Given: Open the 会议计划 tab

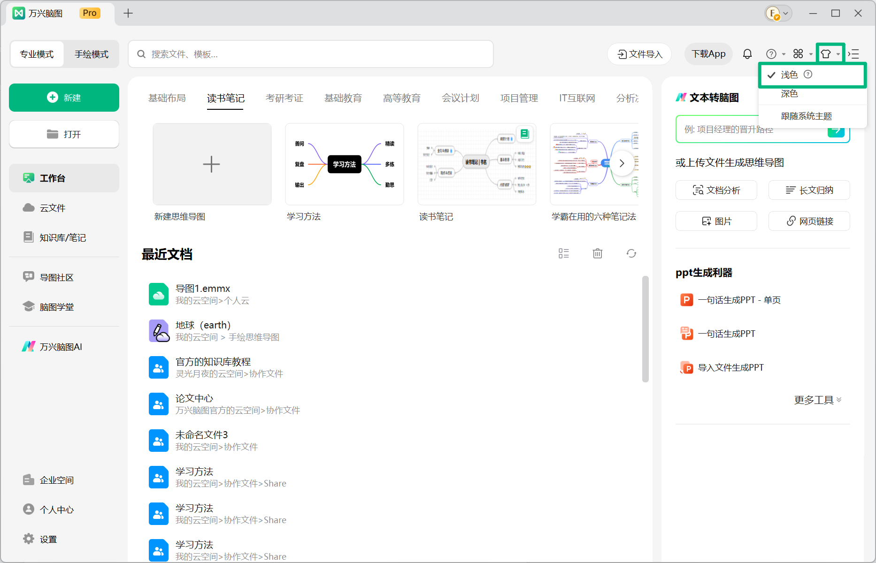Looking at the screenshot, I should [461, 98].
